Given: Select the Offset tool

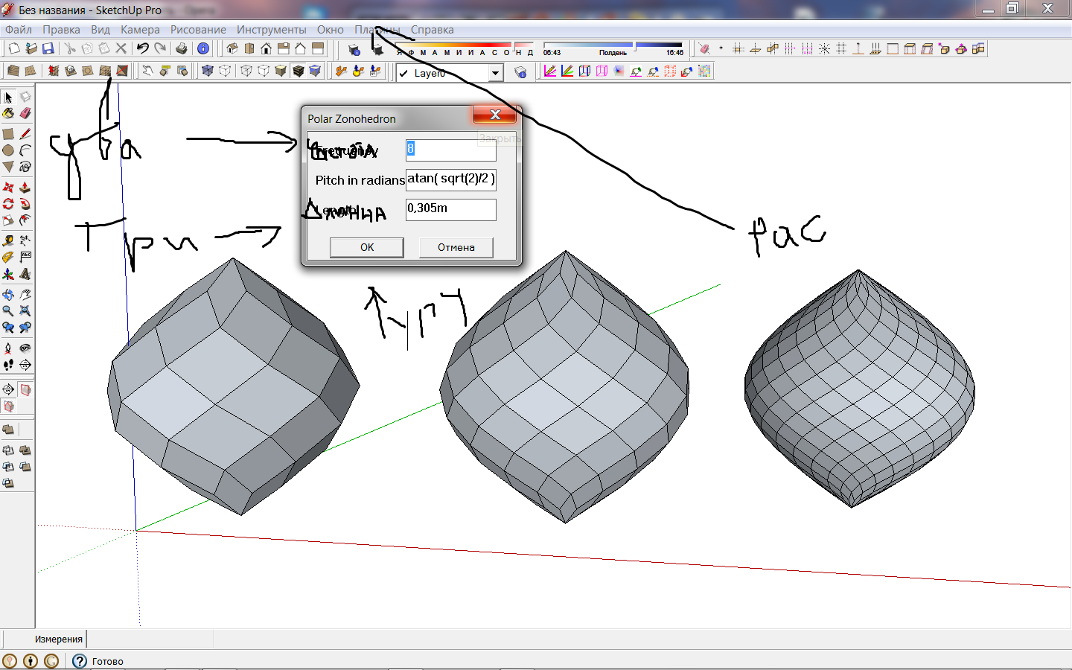Looking at the screenshot, I should (x=25, y=220).
